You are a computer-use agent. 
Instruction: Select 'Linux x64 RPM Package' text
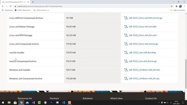(21, 35)
